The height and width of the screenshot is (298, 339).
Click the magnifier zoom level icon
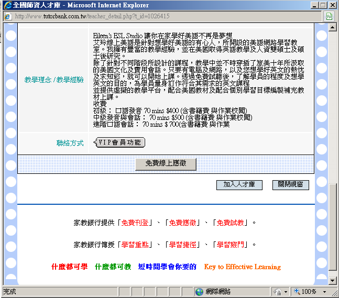pos(297,292)
